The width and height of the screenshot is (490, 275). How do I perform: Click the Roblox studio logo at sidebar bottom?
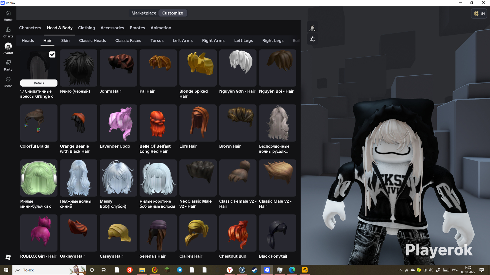8,257
